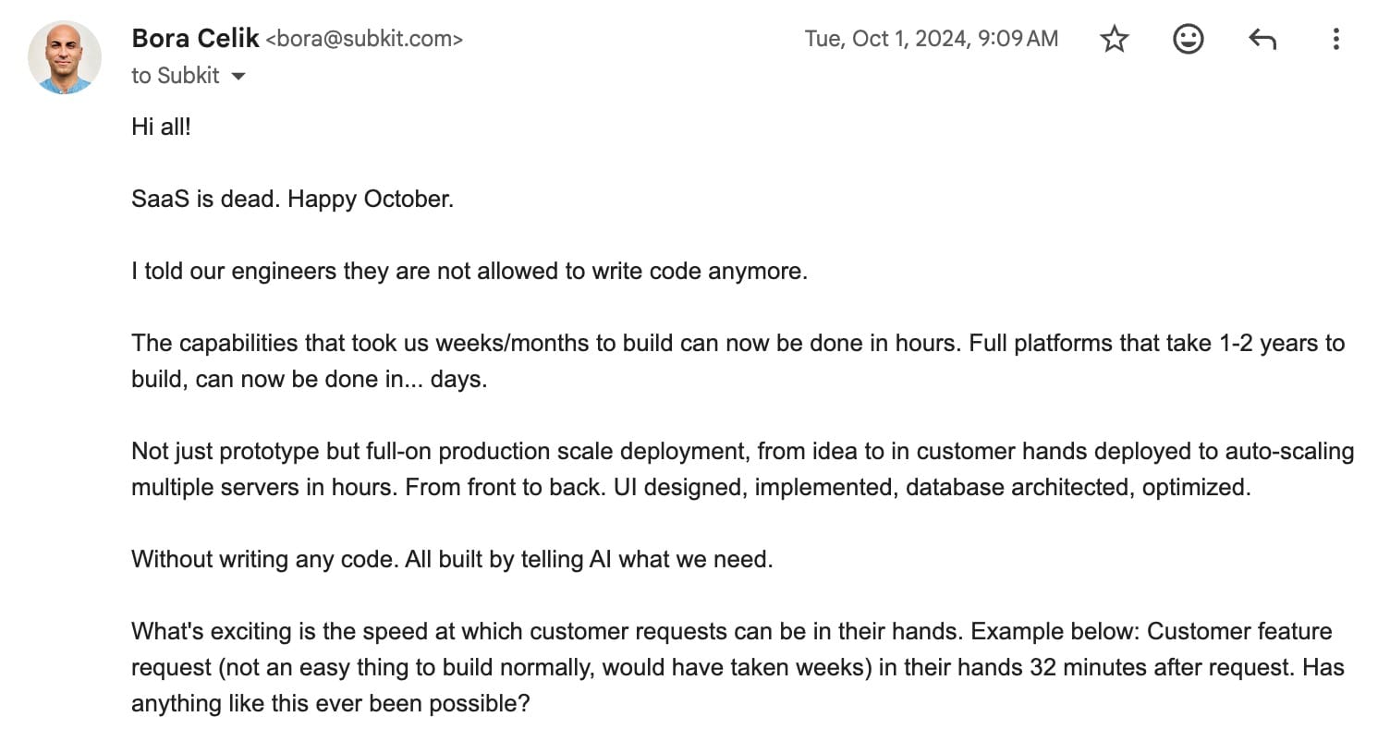1390x741 pixels.
Task: Click the "Hi all!" greeting line
Action: (161, 127)
